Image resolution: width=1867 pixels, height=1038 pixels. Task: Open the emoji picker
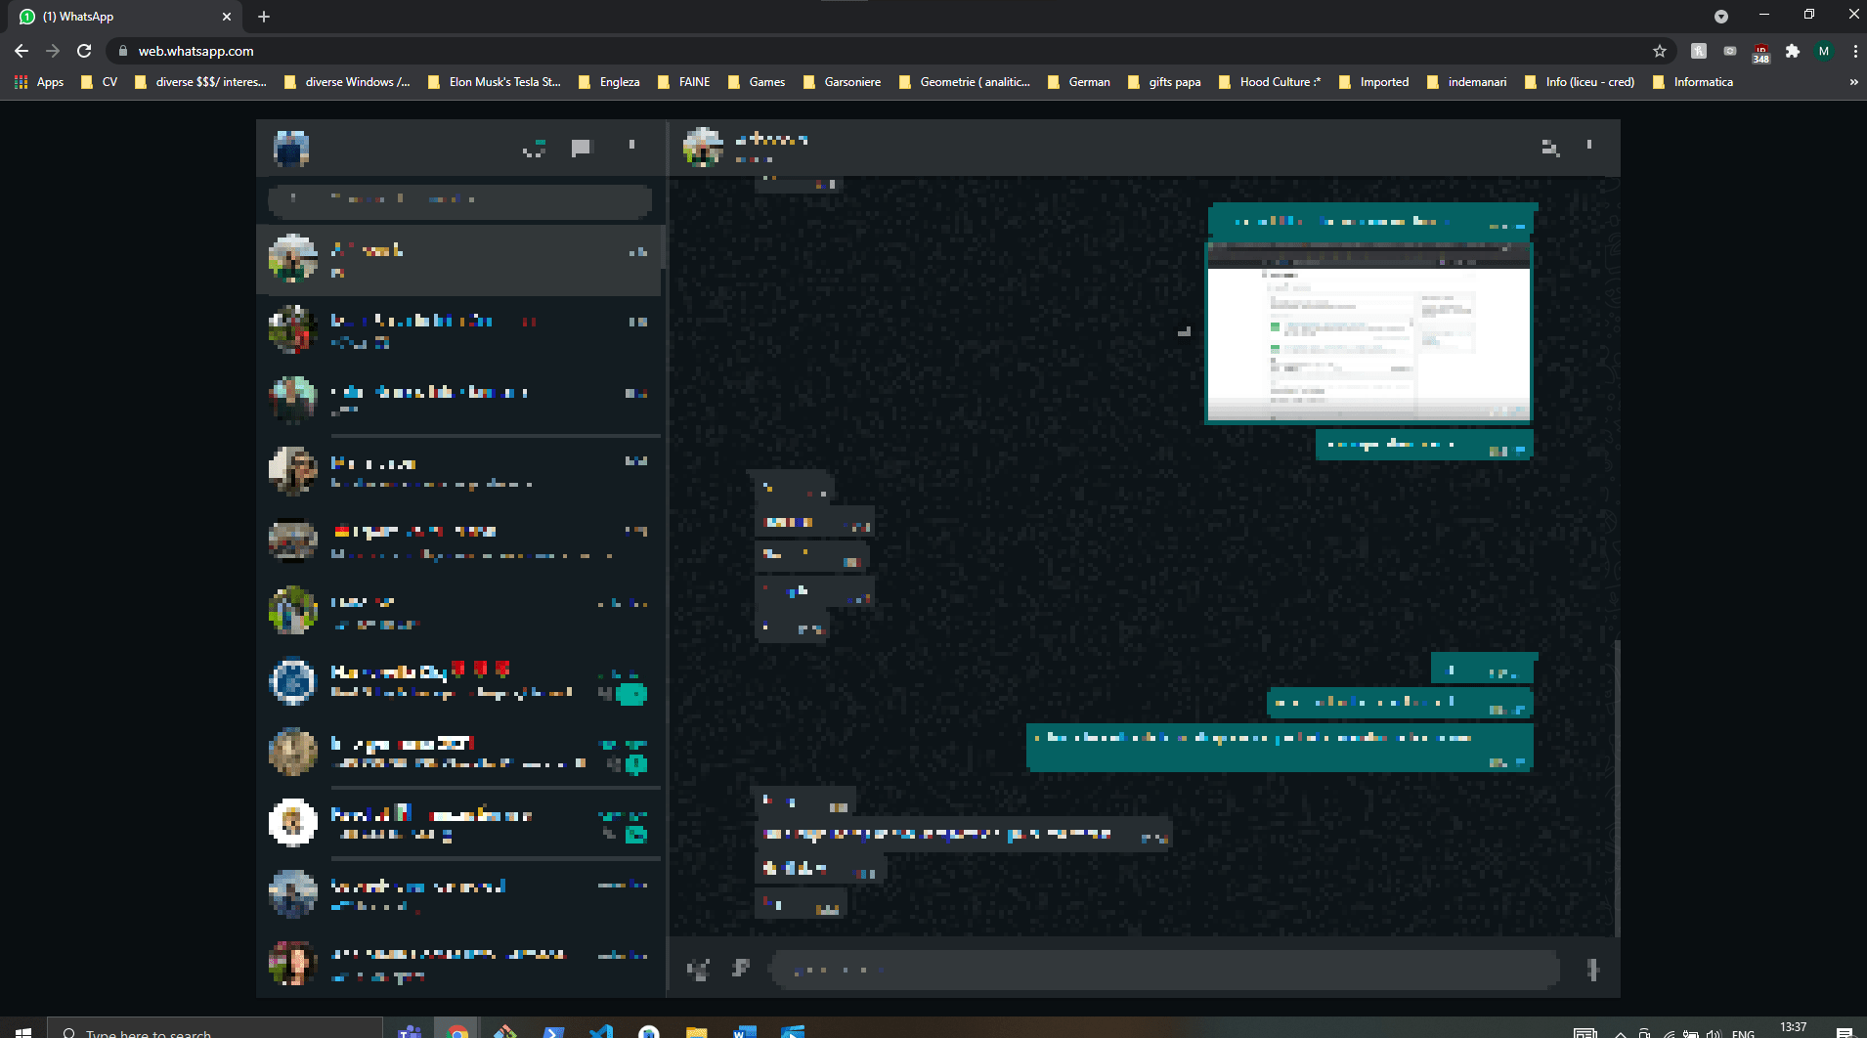click(698, 969)
